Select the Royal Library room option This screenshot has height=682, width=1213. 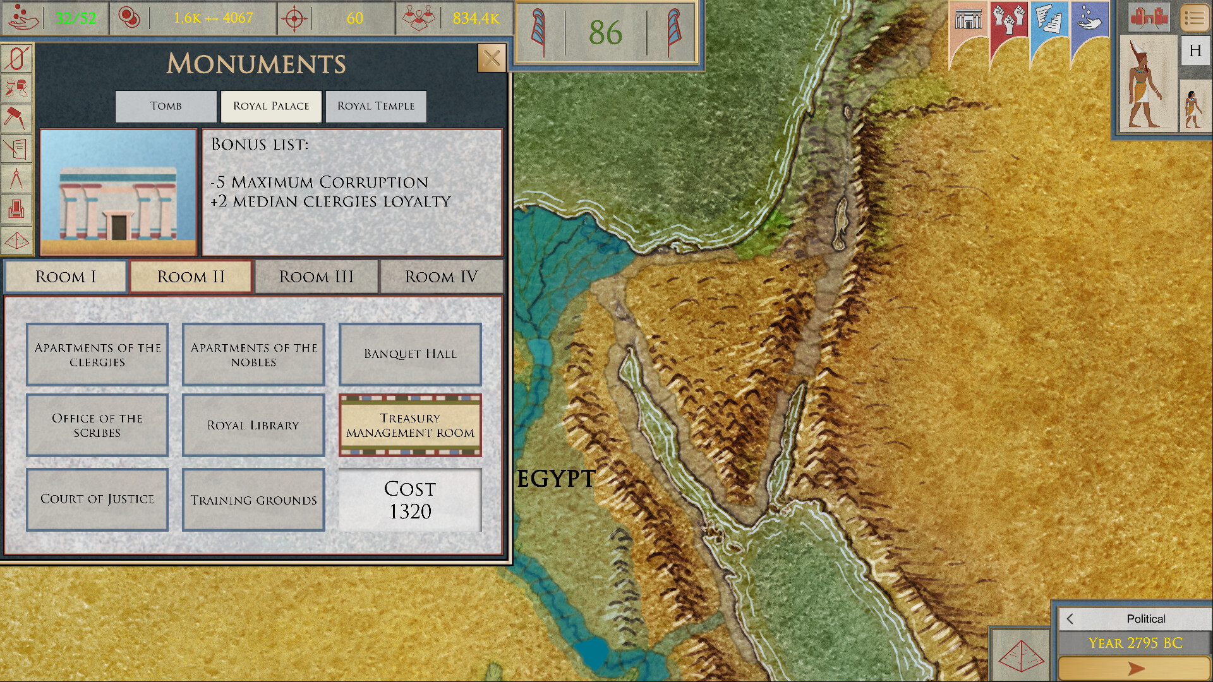click(253, 426)
